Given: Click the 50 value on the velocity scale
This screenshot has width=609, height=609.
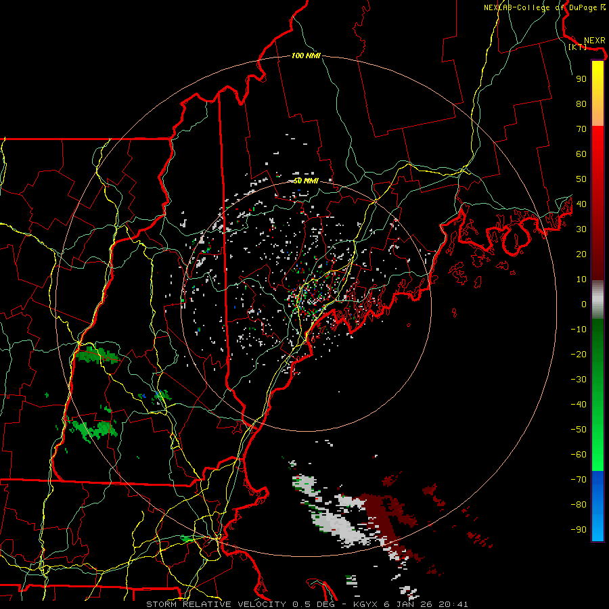Looking at the screenshot, I should (x=581, y=179).
